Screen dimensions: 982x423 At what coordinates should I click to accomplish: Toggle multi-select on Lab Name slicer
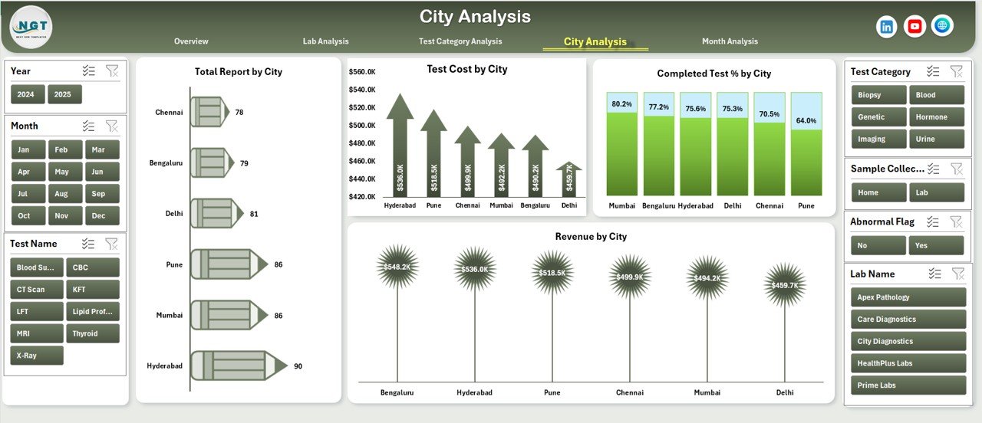click(x=934, y=274)
